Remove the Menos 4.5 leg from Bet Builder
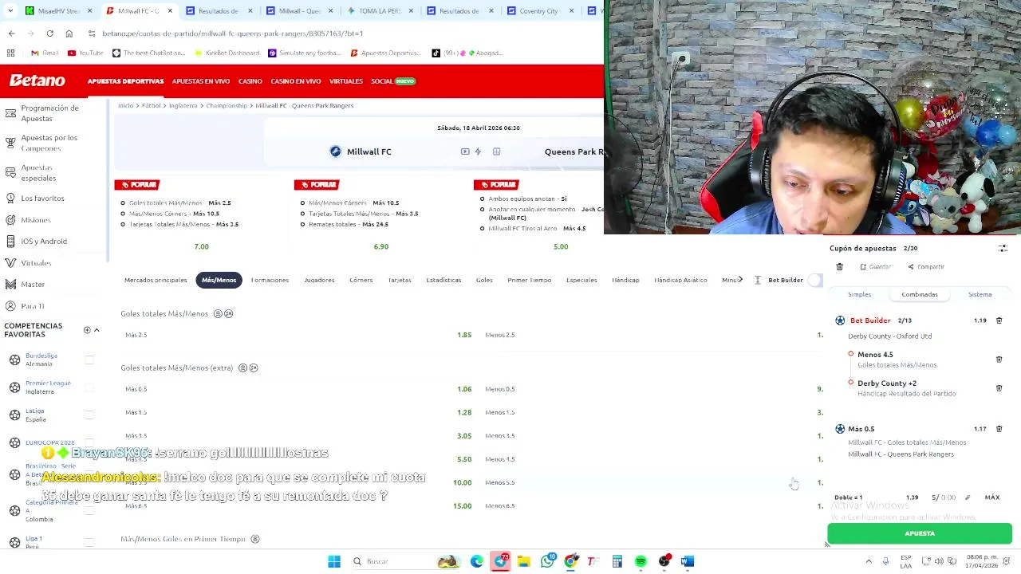The height and width of the screenshot is (574, 1021). pos(999,360)
